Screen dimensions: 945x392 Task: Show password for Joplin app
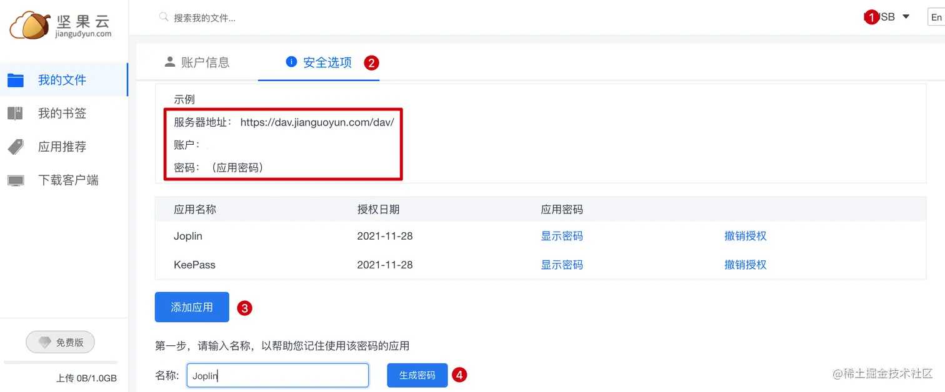562,236
